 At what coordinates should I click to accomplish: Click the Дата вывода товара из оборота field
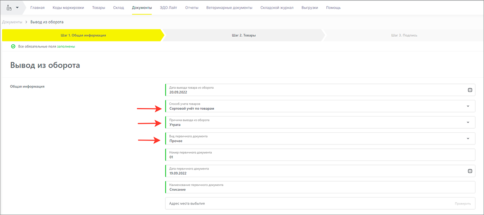(320, 90)
